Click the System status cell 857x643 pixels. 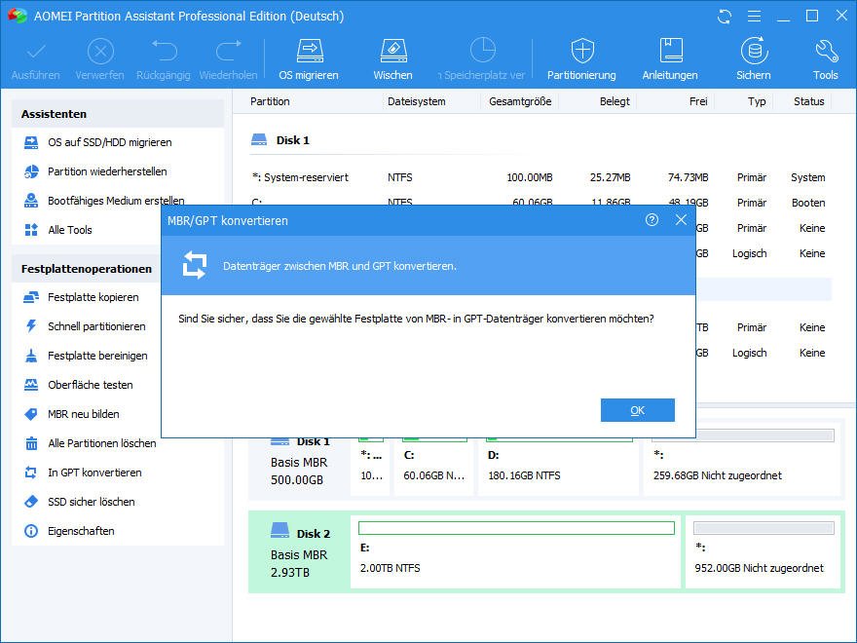[807, 177]
